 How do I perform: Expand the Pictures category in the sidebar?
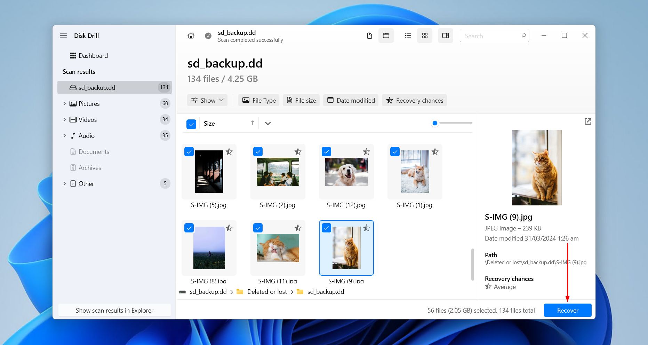[x=64, y=103]
